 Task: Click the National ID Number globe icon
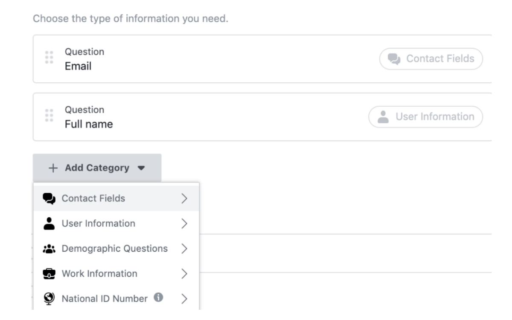click(50, 298)
